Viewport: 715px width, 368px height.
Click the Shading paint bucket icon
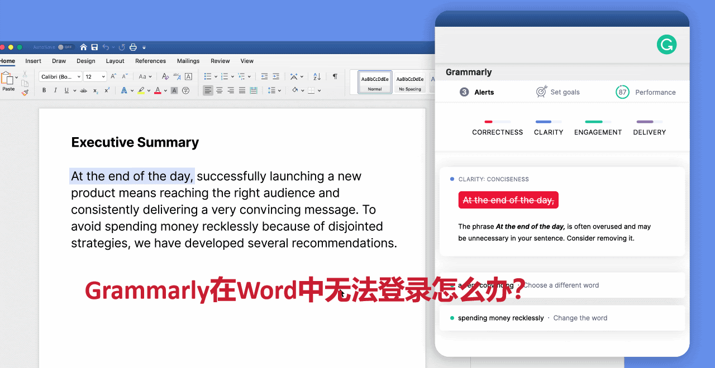coord(295,90)
